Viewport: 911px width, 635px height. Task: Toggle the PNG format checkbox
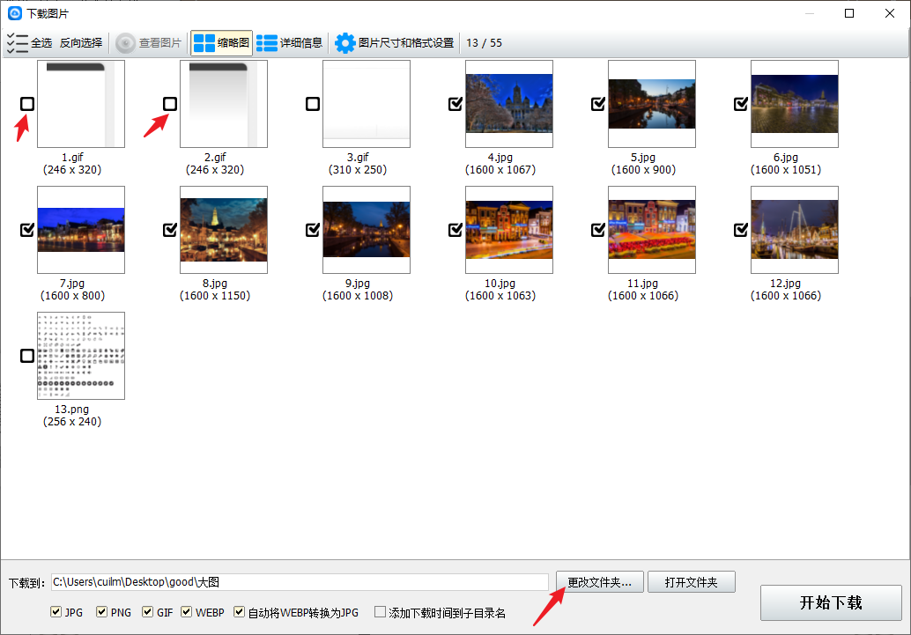(x=101, y=612)
